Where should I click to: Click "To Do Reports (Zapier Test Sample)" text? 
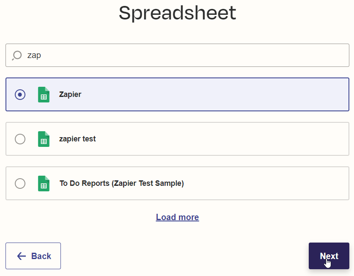[122, 183]
